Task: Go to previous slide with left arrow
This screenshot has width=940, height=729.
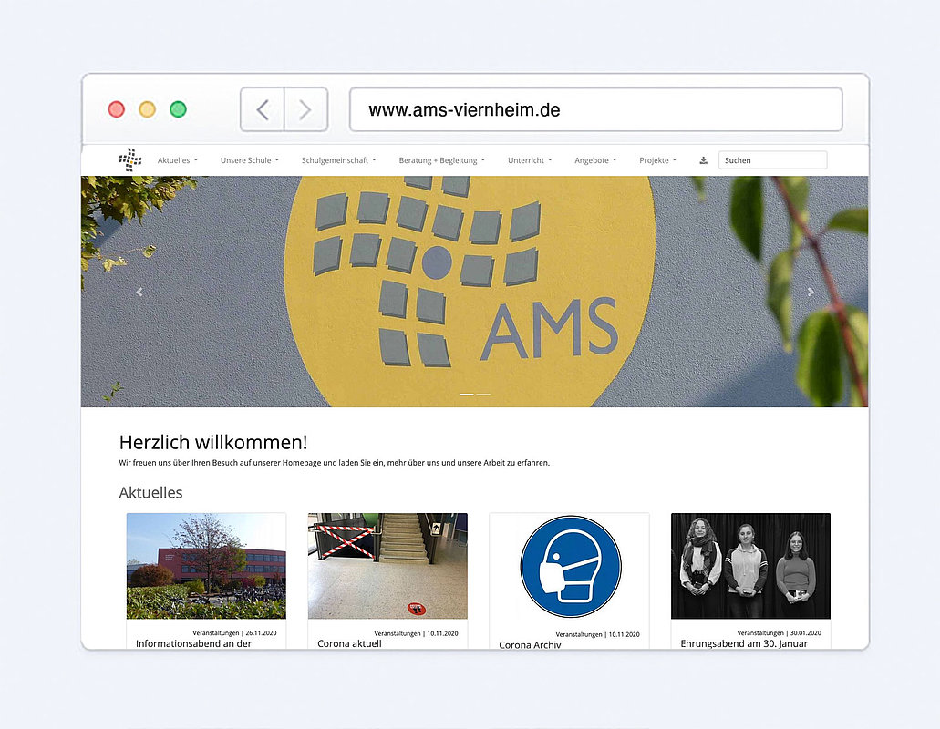Action: coord(139,293)
